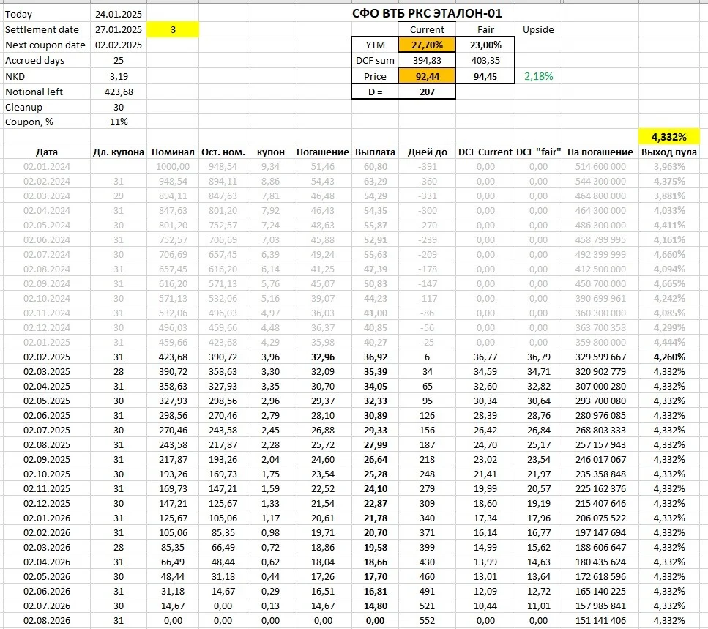Select the yellow cell 4,332% above Выход пула
This screenshot has height=629, width=708.
point(669,137)
